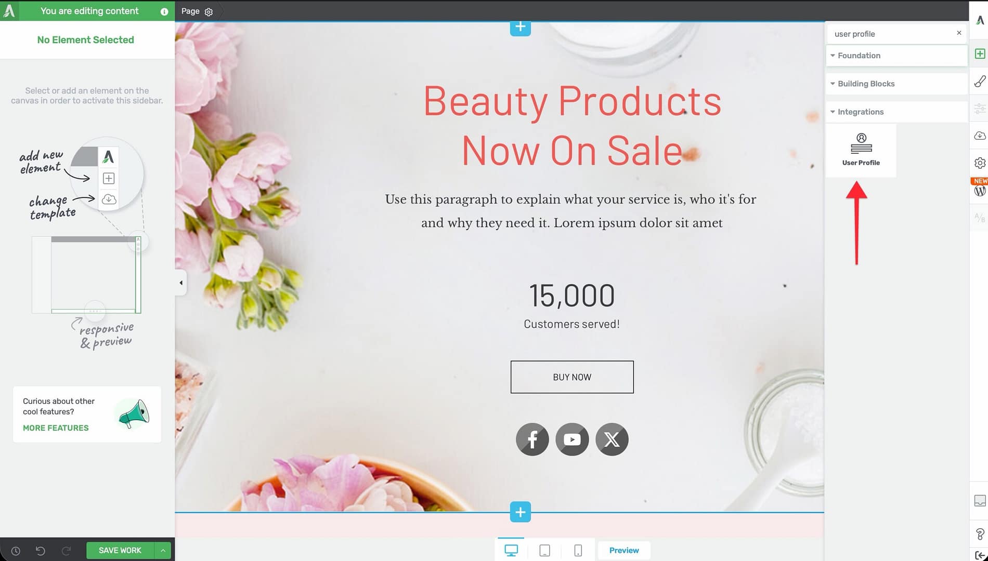This screenshot has width=988, height=561.
Task: Select the User Profile element
Action: click(x=861, y=150)
